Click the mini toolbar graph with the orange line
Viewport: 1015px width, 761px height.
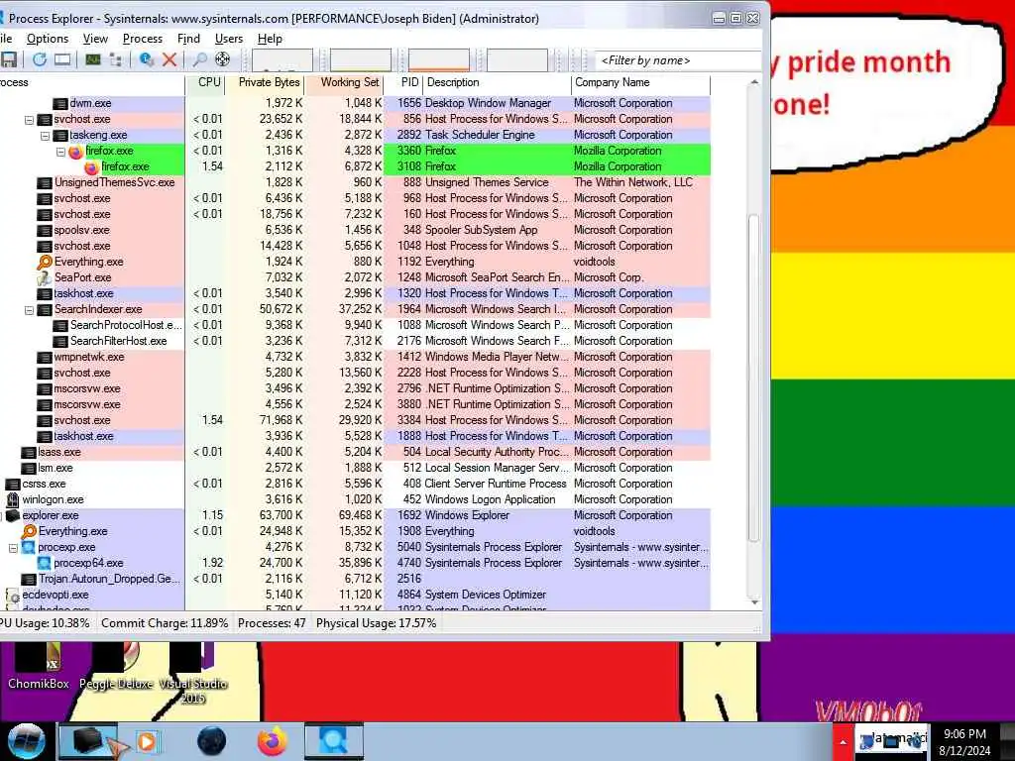pos(439,60)
